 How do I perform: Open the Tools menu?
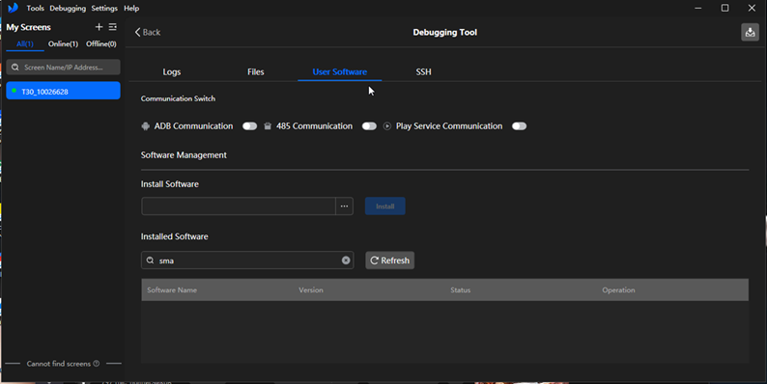tap(35, 9)
